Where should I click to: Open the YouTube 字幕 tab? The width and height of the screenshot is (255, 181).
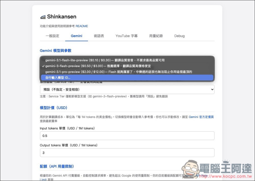[126, 36]
